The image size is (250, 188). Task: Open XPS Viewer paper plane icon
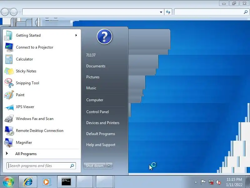click(9, 107)
